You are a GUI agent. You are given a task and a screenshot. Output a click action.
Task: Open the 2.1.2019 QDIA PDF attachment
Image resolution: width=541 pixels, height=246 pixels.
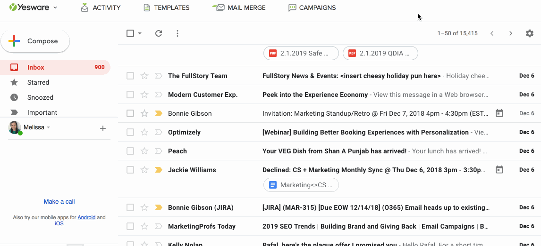pos(380,53)
